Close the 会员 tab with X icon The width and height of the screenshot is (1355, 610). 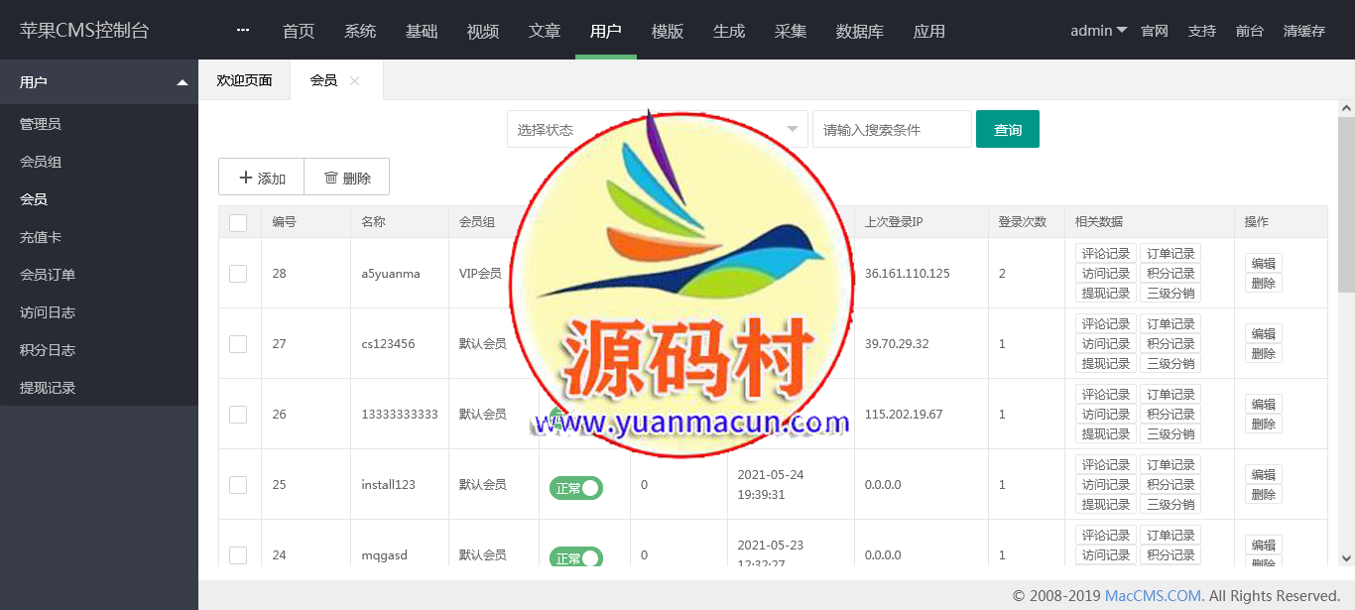pyautogui.click(x=354, y=80)
